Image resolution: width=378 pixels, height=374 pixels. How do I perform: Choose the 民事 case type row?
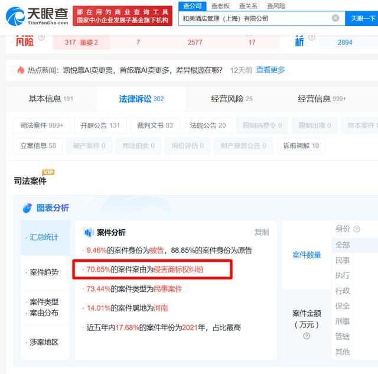click(343, 261)
